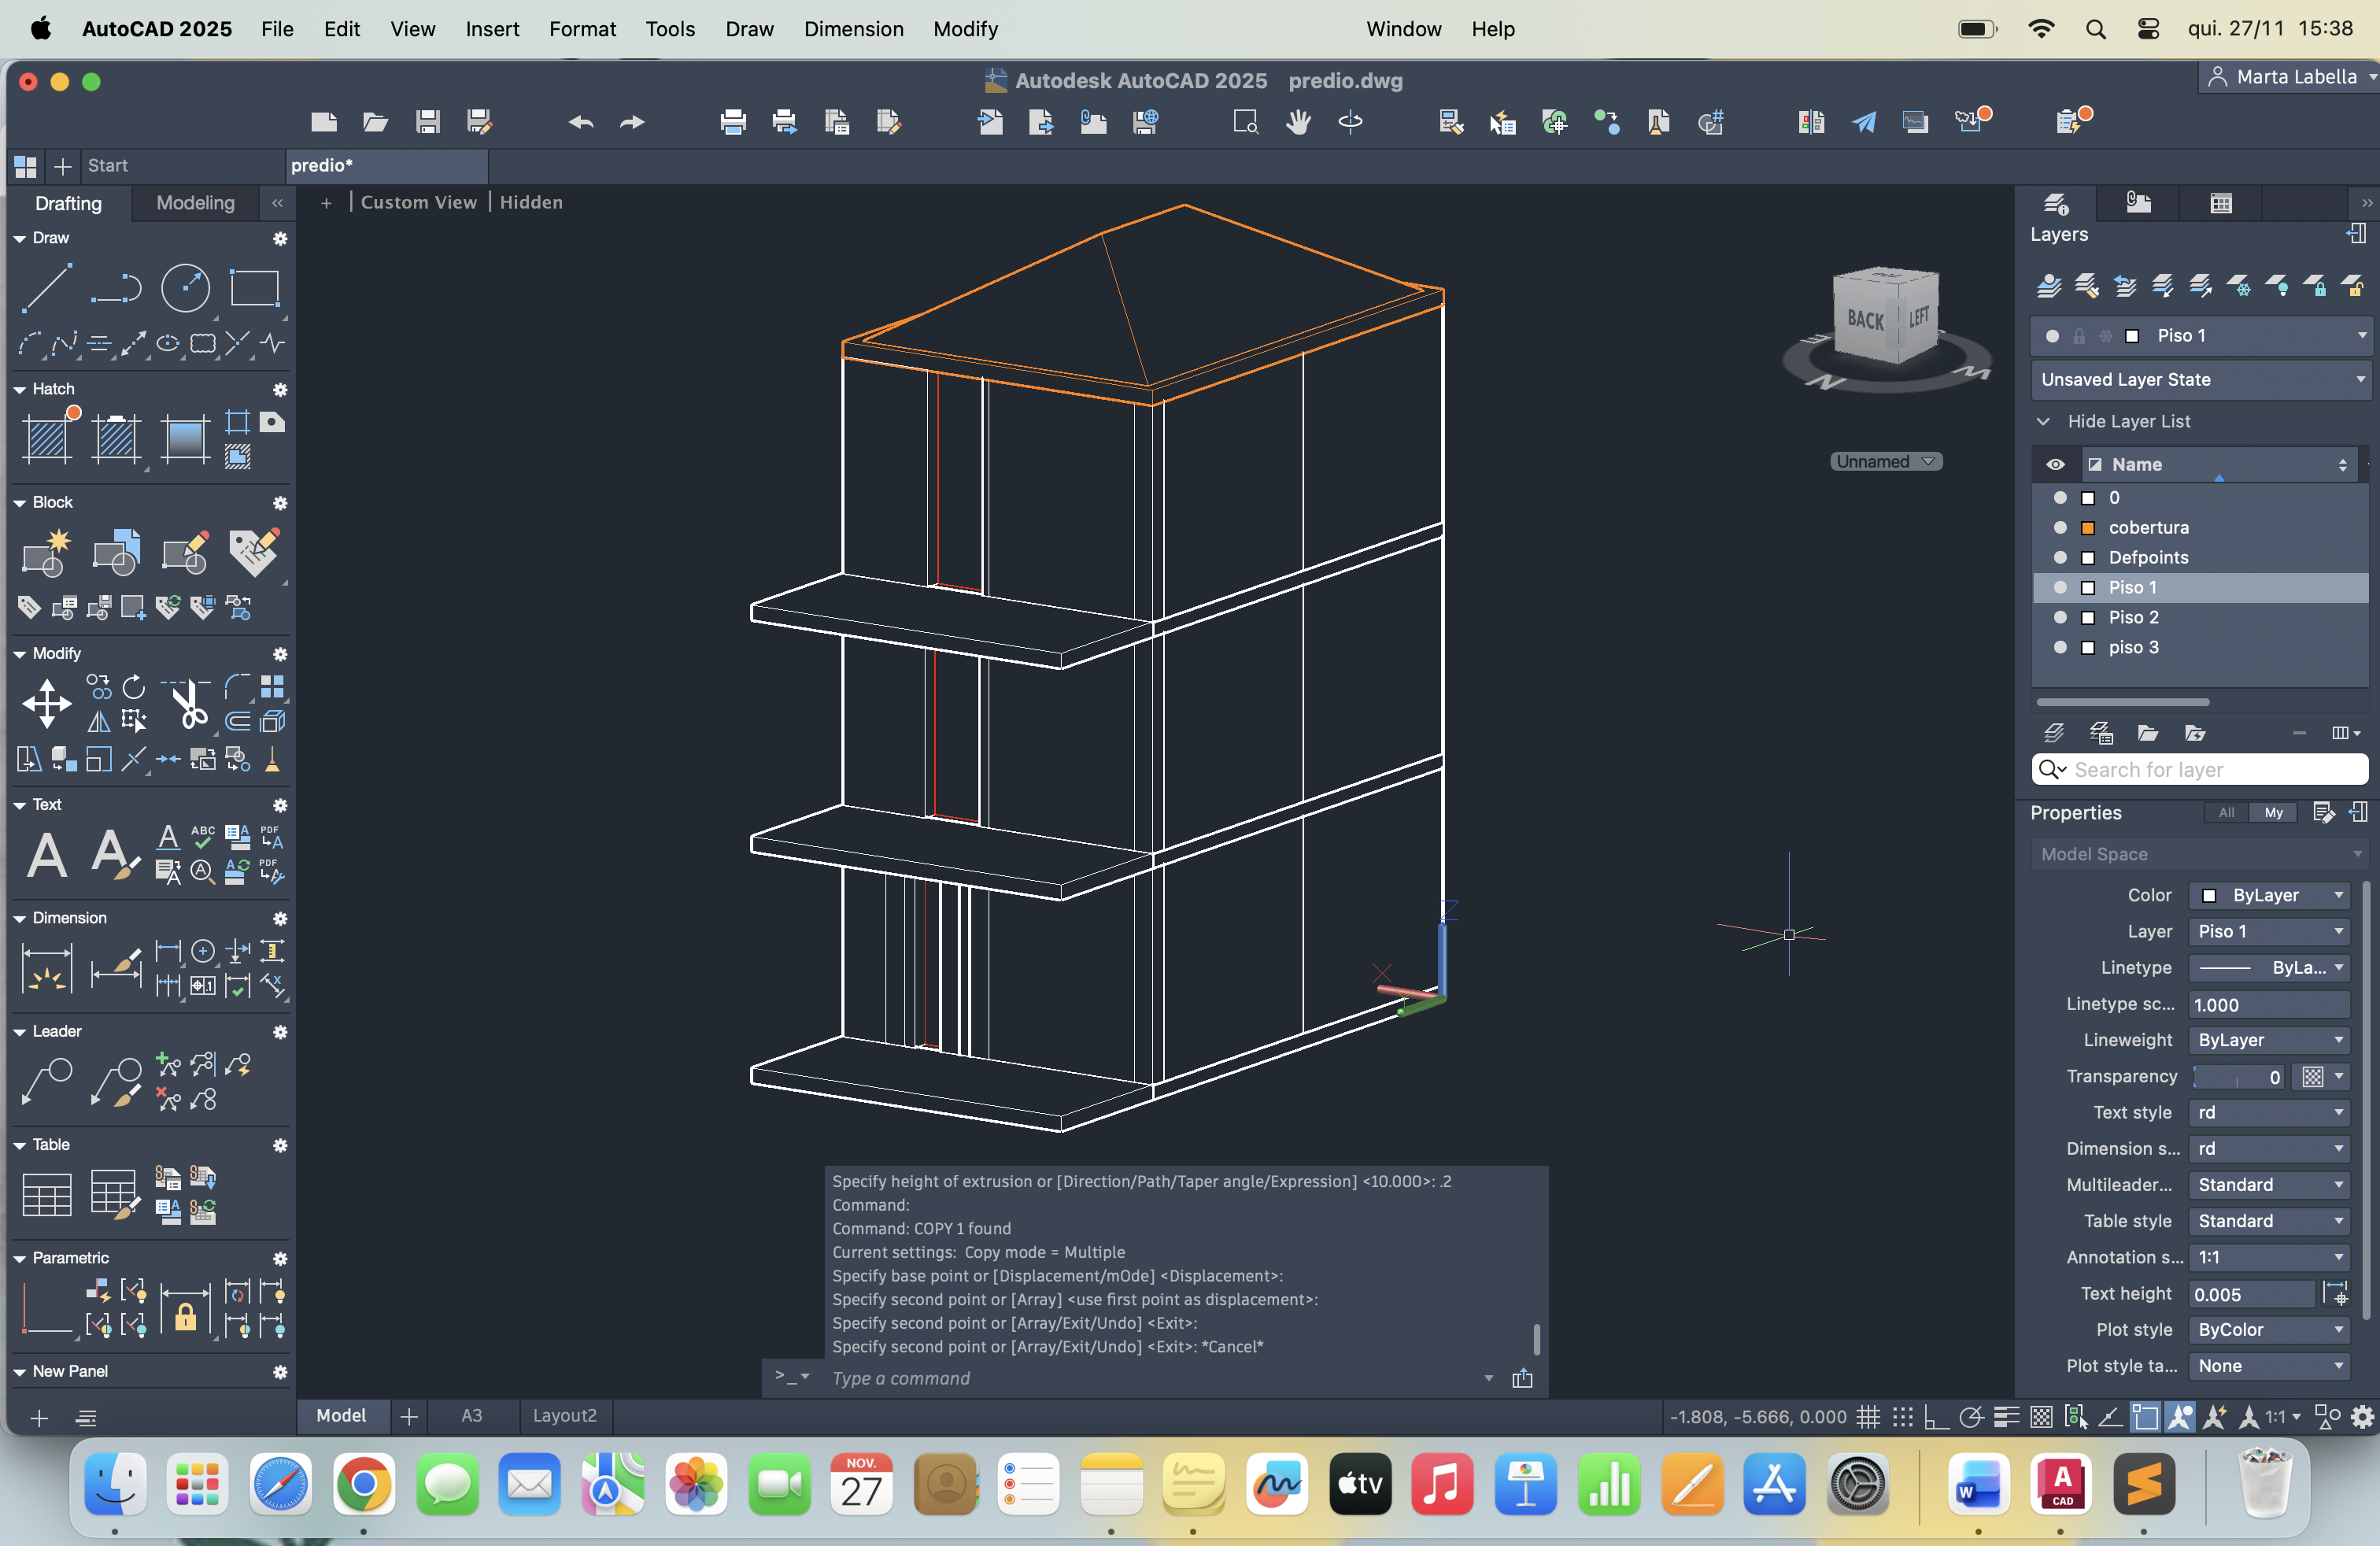Open the Hatch pattern tool
2380x1546 pixels.
click(x=47, y=438)
